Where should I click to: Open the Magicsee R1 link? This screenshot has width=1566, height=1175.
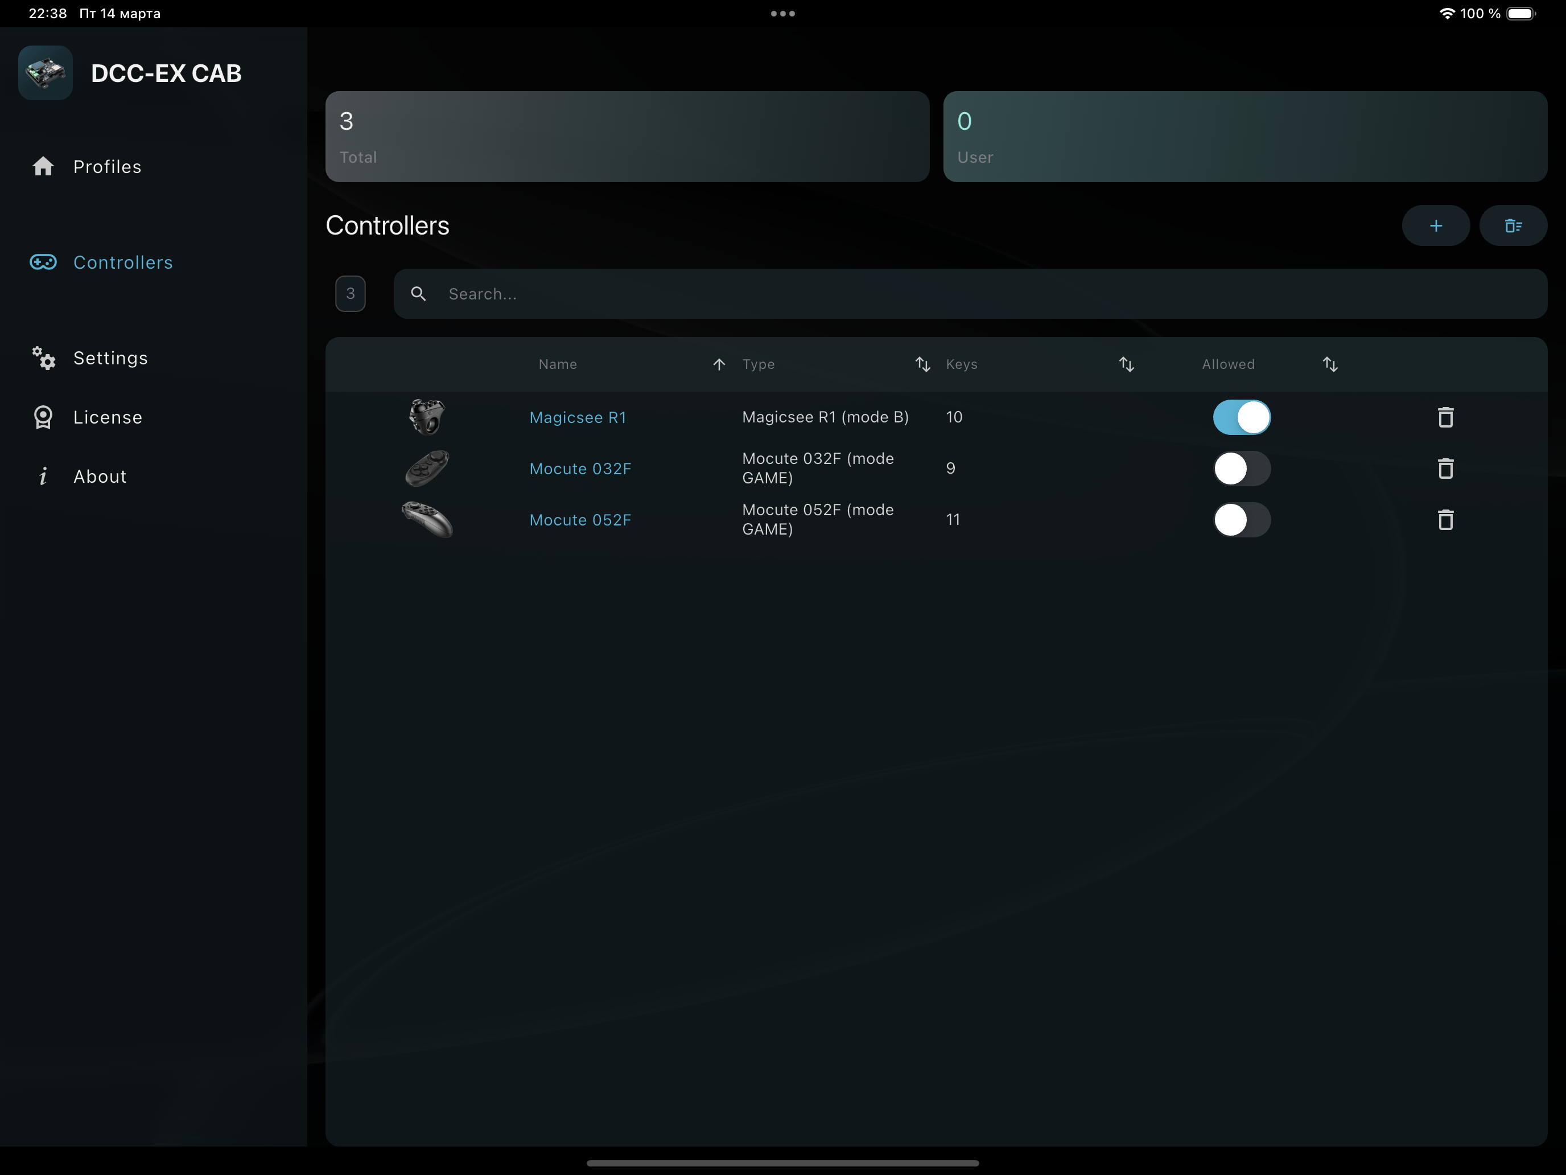pyautogui.click(x=578, y=417)
